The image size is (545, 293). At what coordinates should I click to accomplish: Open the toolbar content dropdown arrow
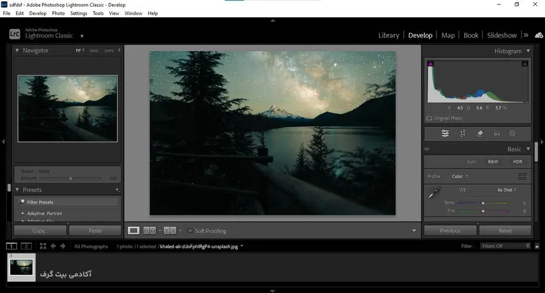(x=414, y=230)
